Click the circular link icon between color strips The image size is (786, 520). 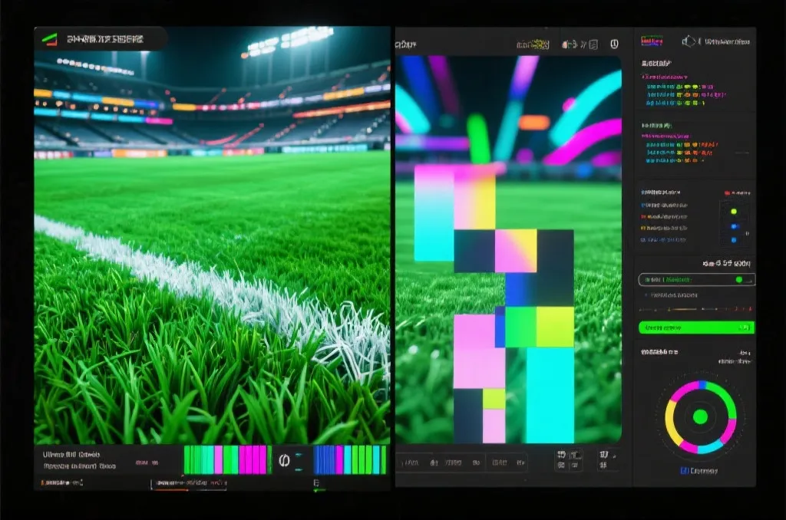[x=284, y=460]
